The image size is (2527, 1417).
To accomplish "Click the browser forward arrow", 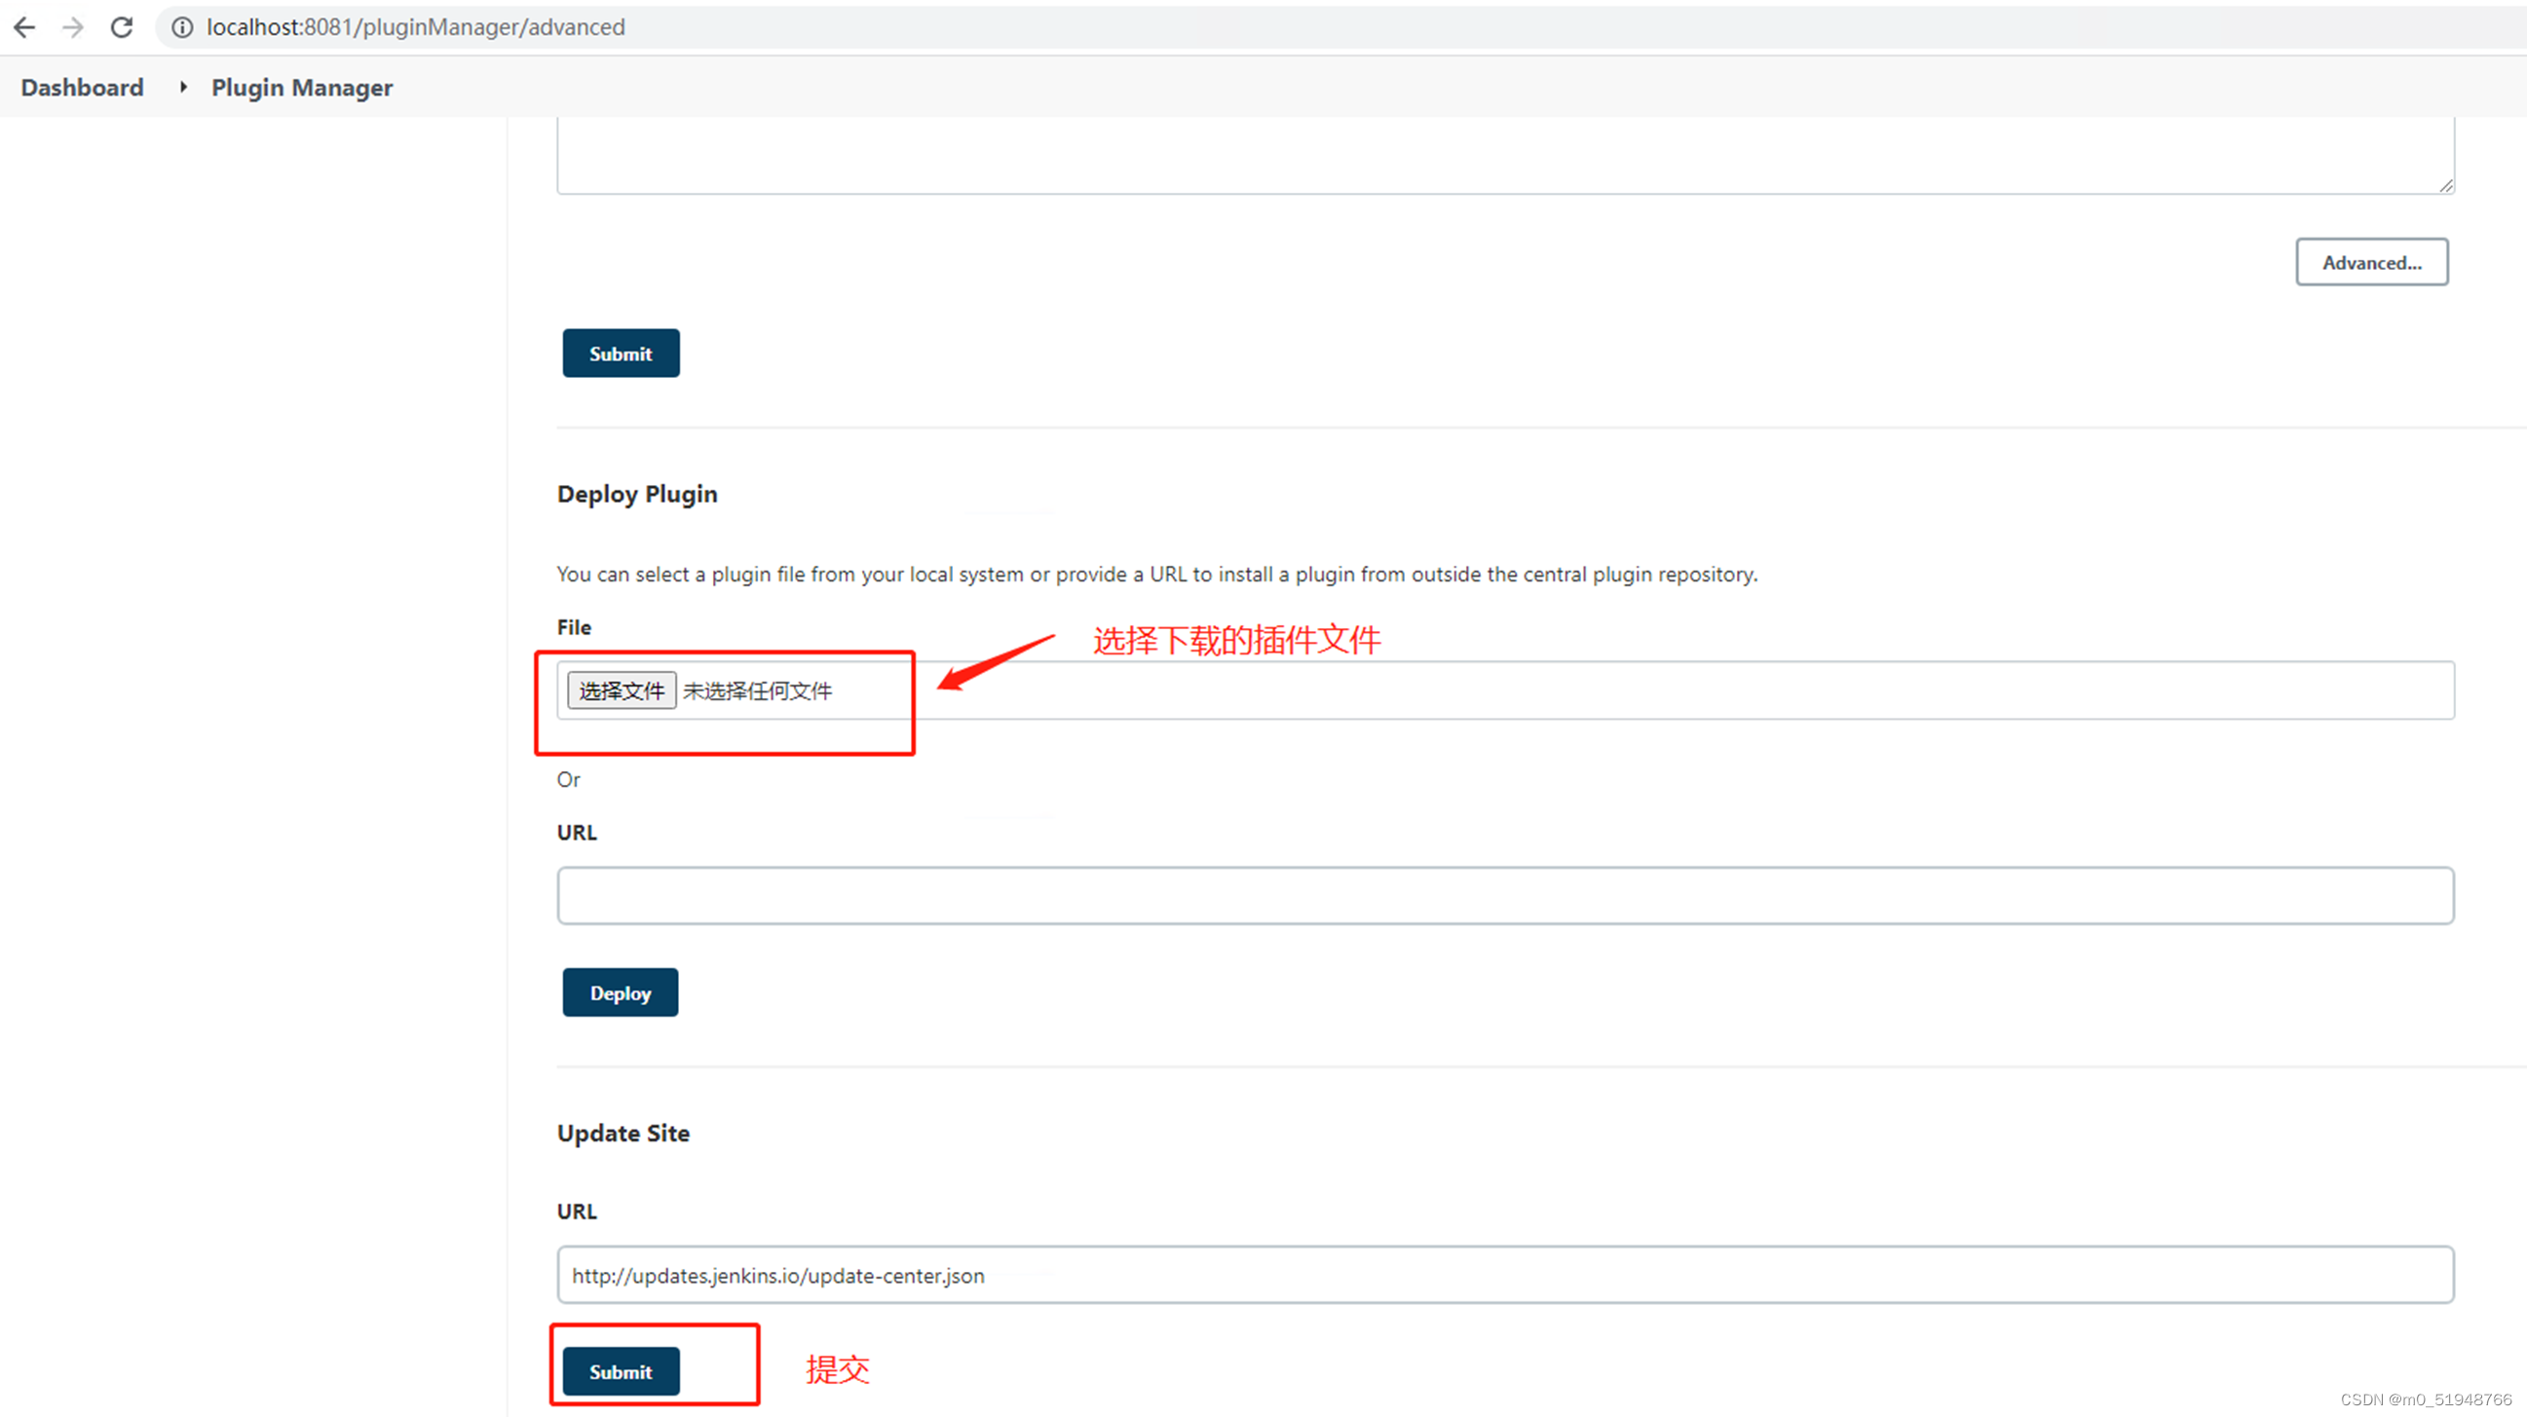I will coord(74,27).
